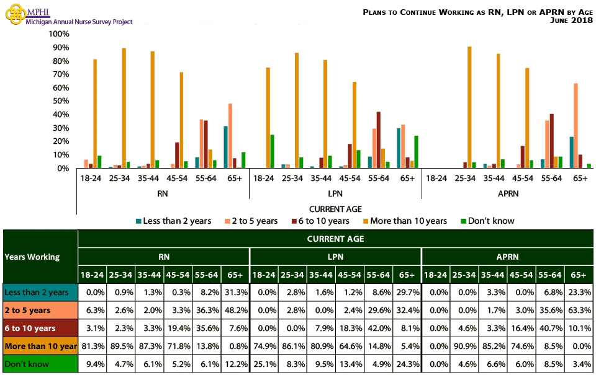The width and height of the screenshot is (596, 375).
Task: Select the LPN column group header in table
Action: [x=335, y=257]
